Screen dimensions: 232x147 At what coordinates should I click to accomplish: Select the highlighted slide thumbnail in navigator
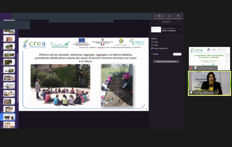(x=9, y=117)
